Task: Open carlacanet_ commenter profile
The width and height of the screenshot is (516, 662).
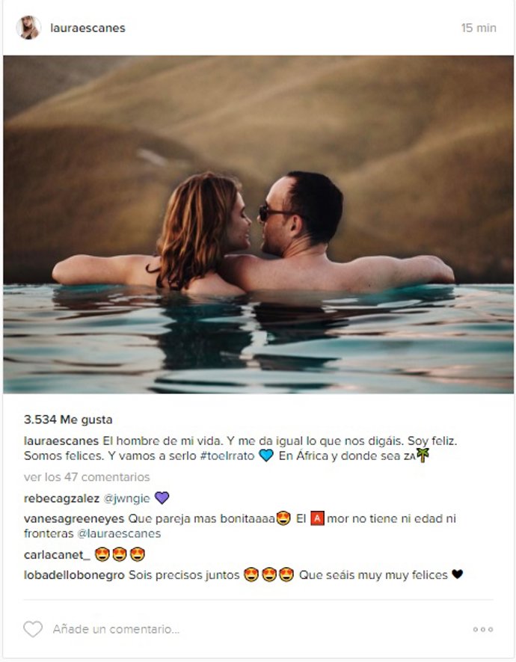Action: [x=57, y=554]
